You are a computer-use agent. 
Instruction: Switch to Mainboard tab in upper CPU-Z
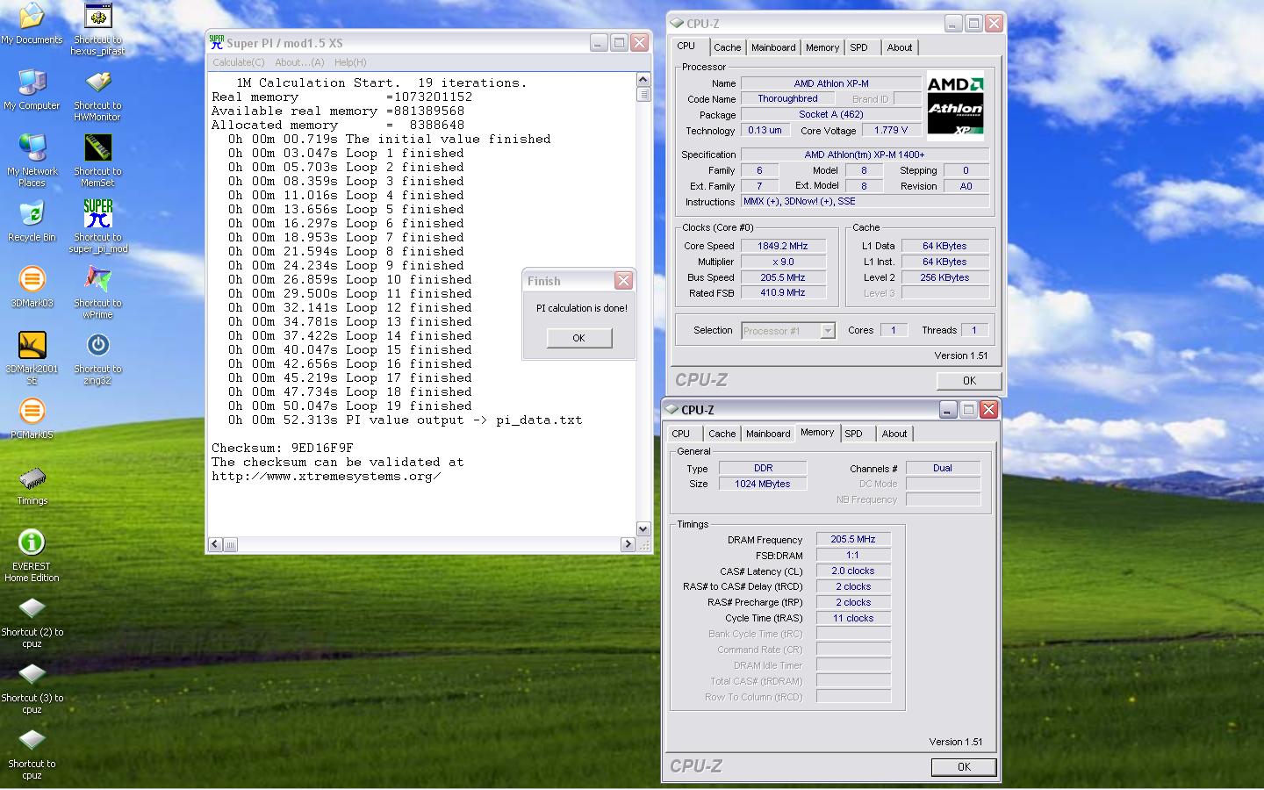773,47
